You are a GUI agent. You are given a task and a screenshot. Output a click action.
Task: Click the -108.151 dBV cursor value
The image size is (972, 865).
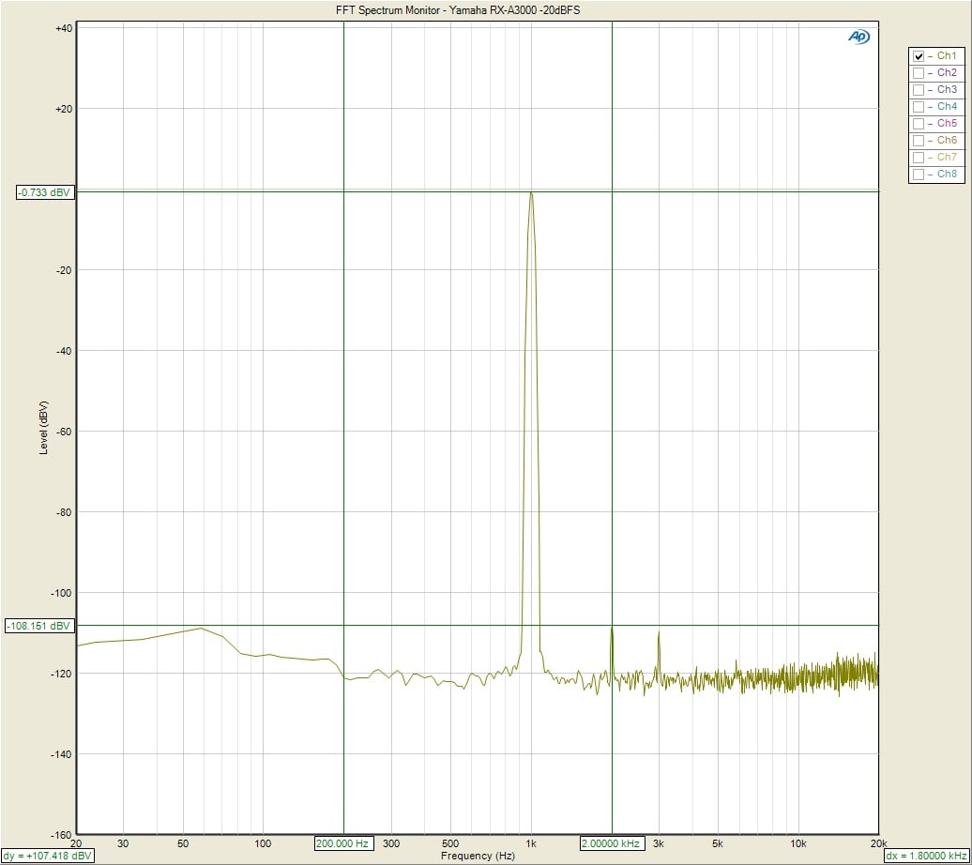tap(38, 626)
